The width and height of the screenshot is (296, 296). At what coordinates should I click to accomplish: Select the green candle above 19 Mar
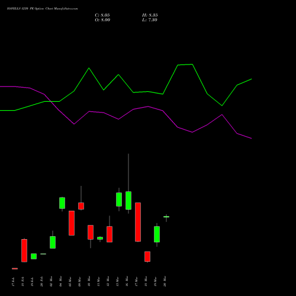coord(157,234)
